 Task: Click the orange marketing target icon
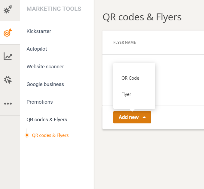point(8,33)
